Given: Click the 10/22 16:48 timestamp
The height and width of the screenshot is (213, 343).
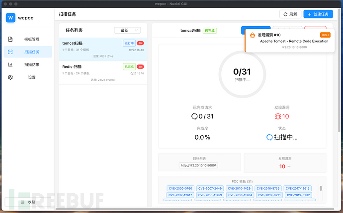Looking at the screenshot, I should click(136, 50).
